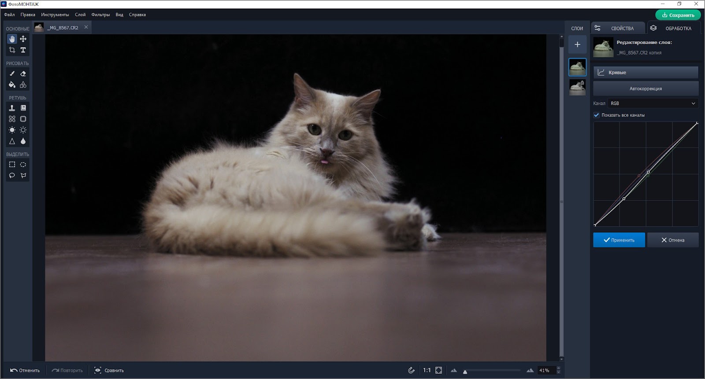Click the lower white point on curve

click(624, 199)
